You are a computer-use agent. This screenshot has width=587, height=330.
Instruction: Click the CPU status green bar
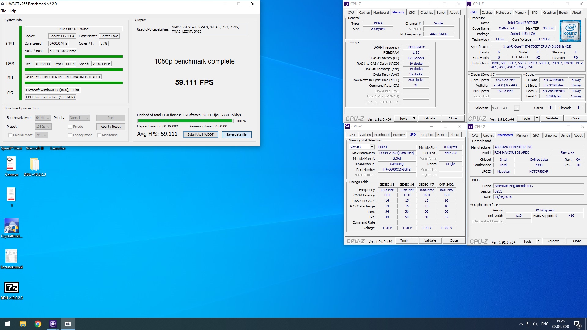point(73,57)
